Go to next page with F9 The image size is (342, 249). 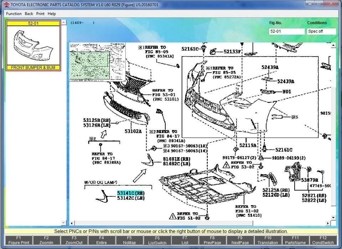click(240, 240)
